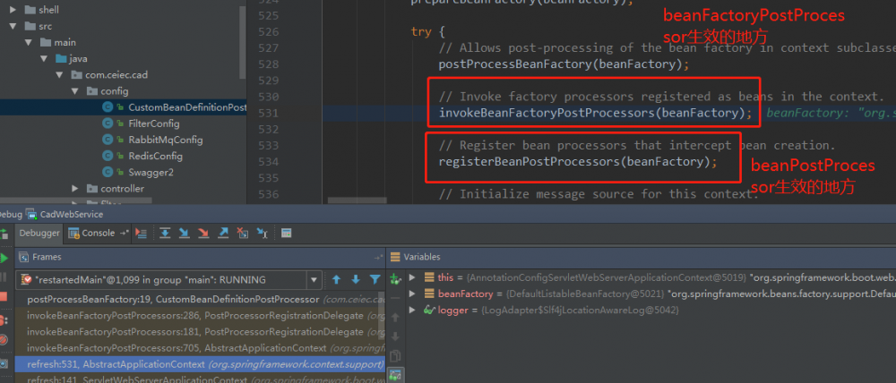Click the Frames panel restore layout arrow
This screenshot has width=896, height=383.
pos(378,258)
